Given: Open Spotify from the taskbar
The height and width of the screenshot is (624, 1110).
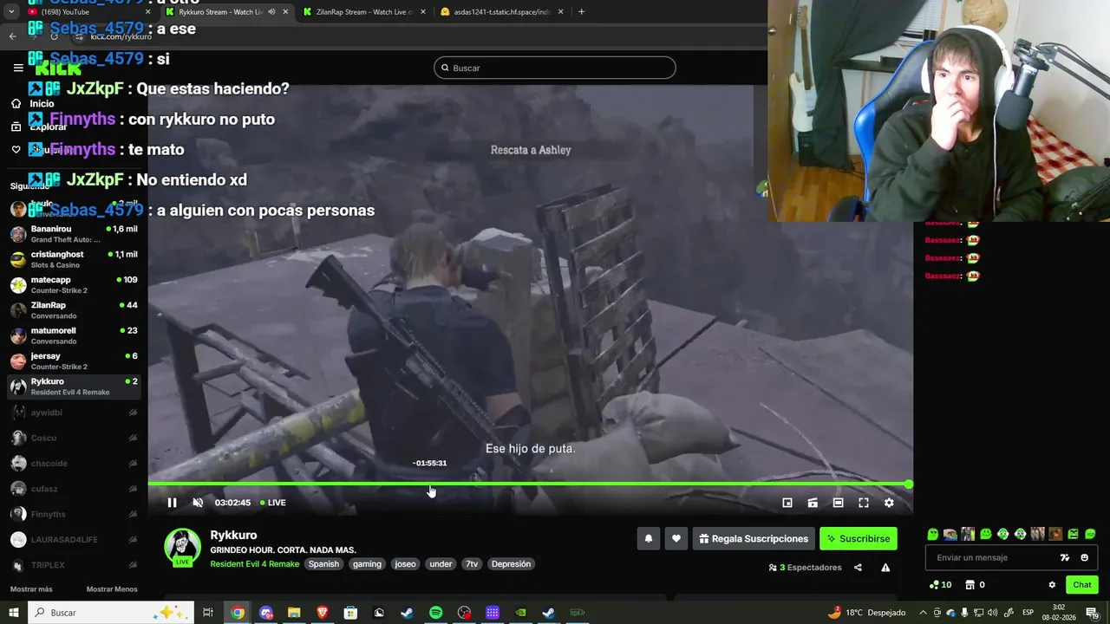Looking at the screenshot, I should point(435,613).
